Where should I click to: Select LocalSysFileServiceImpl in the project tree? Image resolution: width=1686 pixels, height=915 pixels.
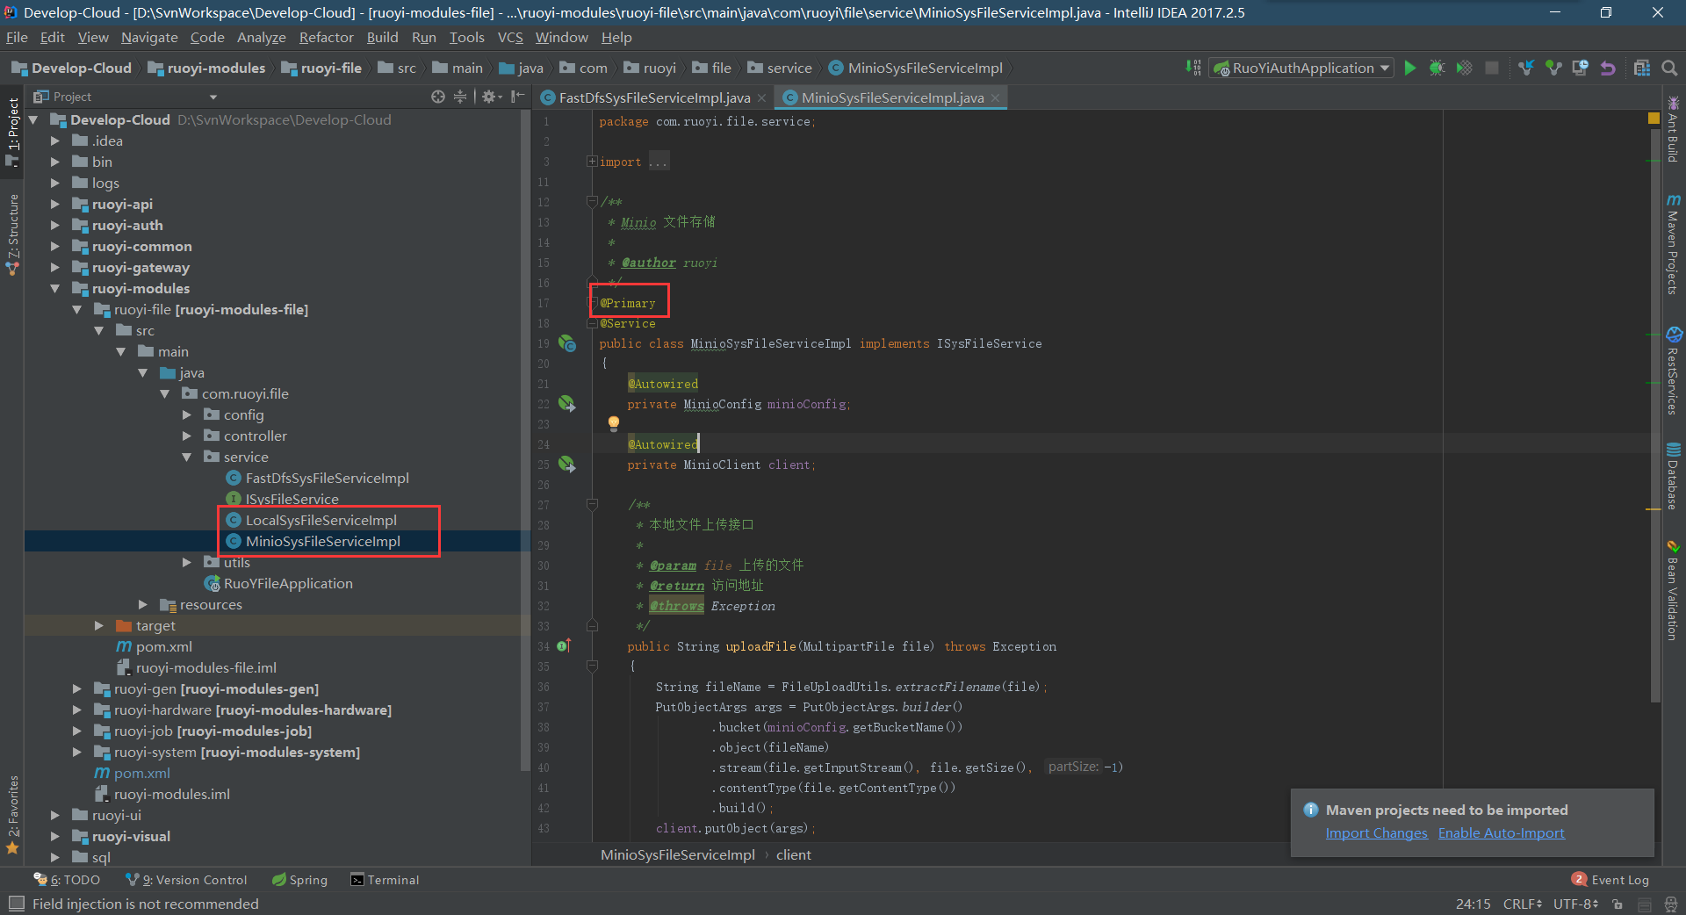click(x=321, y=520)
